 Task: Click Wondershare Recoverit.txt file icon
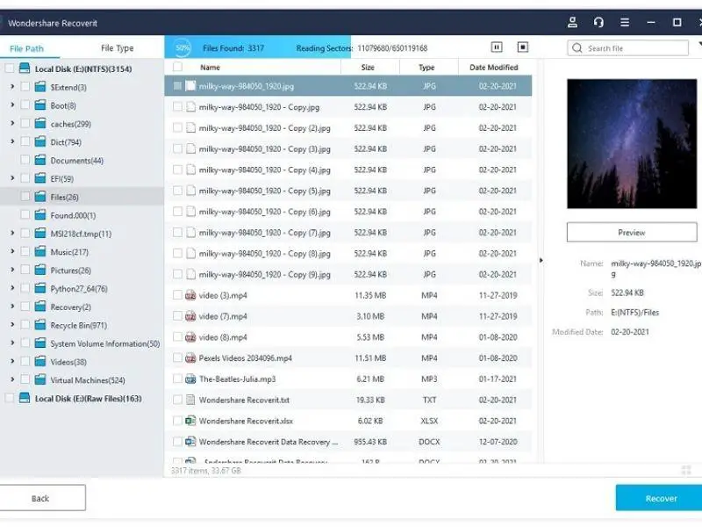pyautogui.click(x=190, y=400)
